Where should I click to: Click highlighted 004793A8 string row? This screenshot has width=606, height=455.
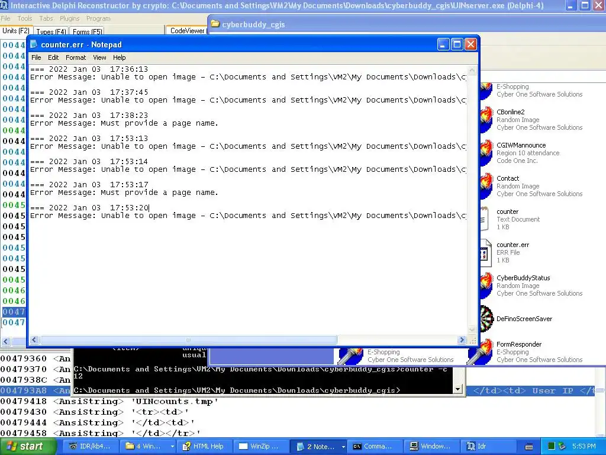pos(36,391)
